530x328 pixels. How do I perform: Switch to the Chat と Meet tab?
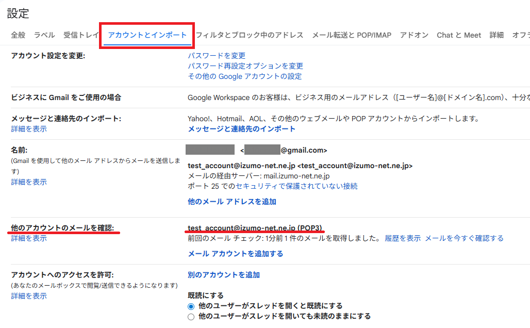coord(458,35)
